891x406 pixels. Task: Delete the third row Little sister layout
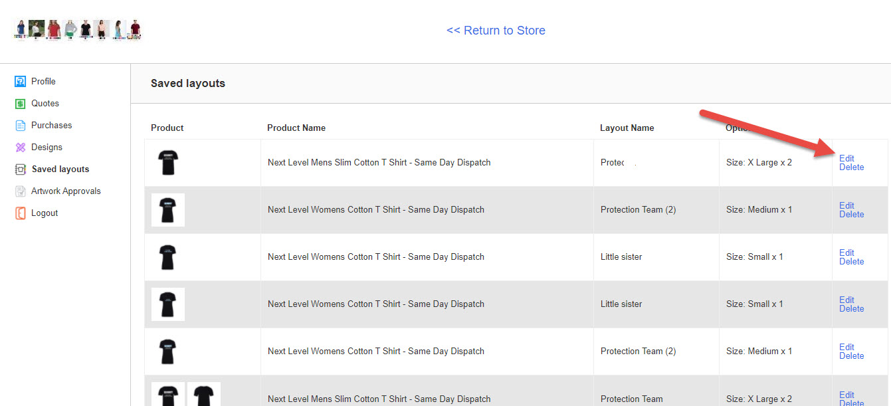pos(851,262)
